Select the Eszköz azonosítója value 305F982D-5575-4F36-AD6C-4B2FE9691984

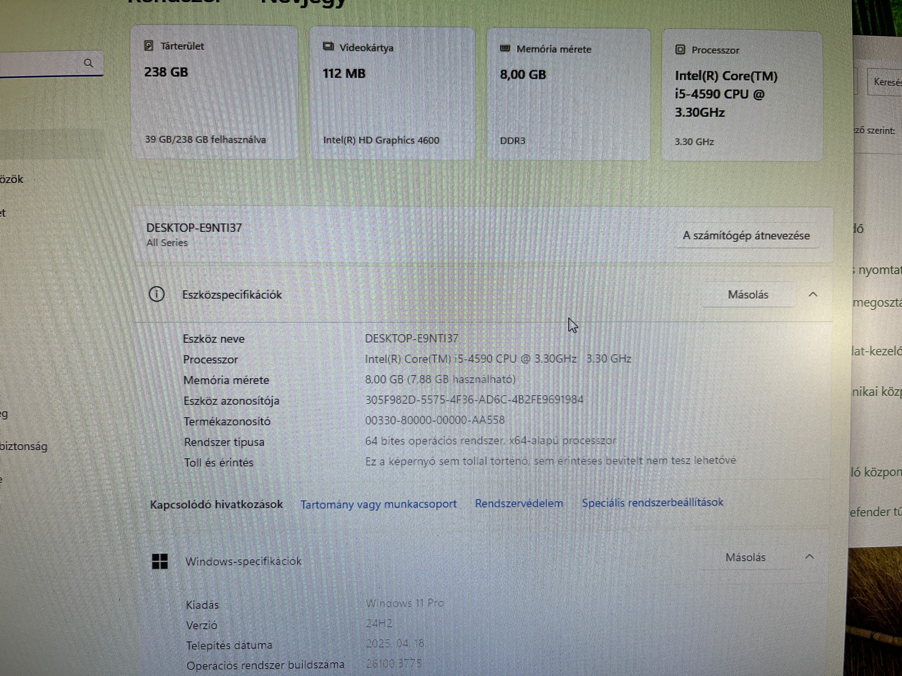coord(474,399)
